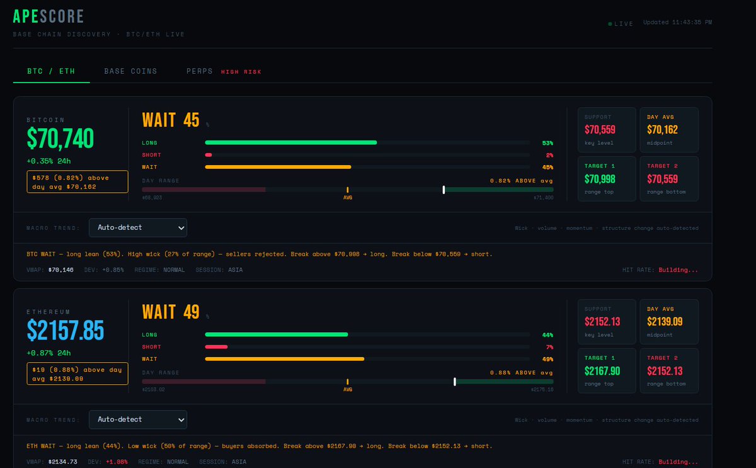
Task: Open Bitcoin Macro Trend Auto-detect dropdown
Action: pos(138,227)
